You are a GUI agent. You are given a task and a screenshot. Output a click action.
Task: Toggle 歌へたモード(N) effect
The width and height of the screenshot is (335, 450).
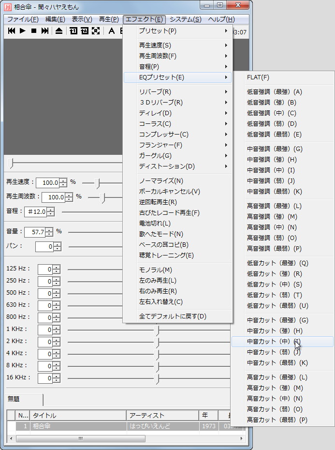tap(177, 234)
